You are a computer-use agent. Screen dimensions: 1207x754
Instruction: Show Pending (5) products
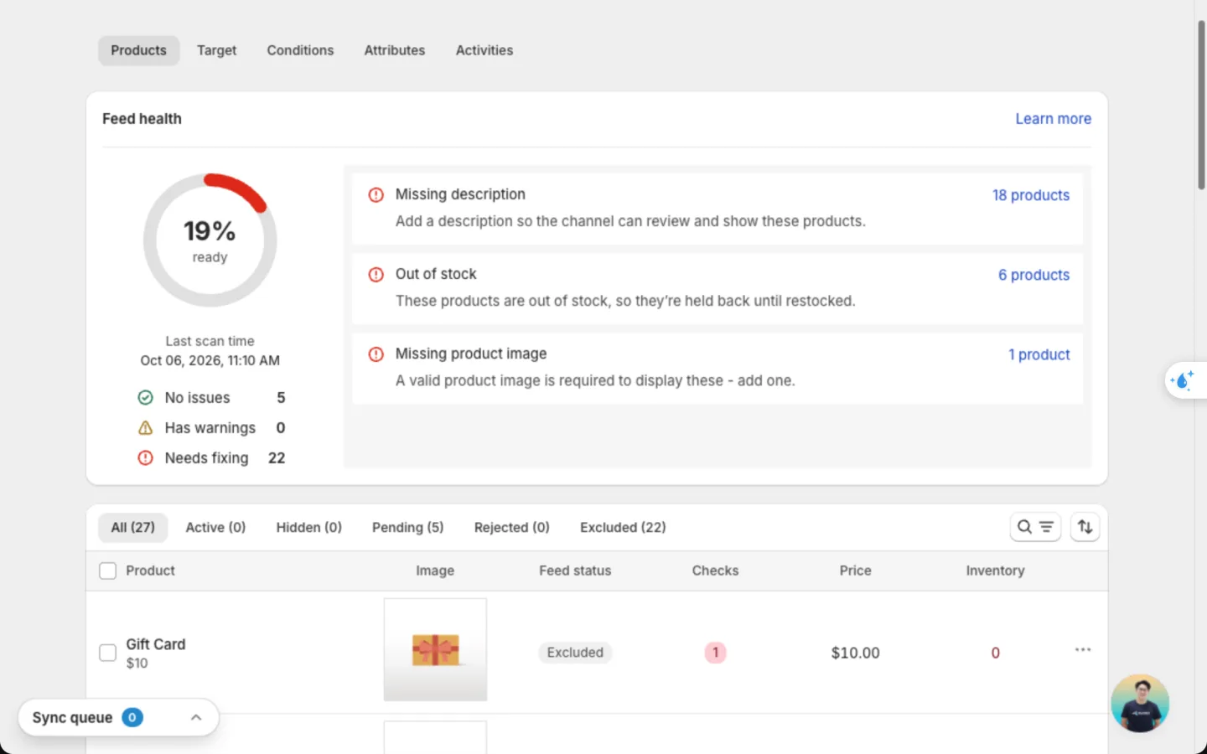[x=408, y=528]
